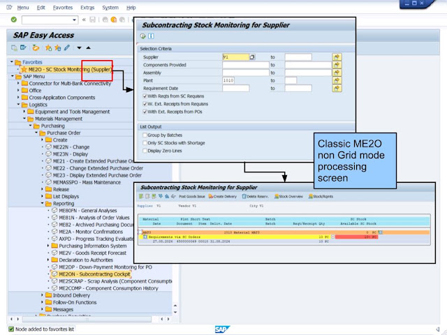Enable Only SC Stocks with Shortage

(145, 143)
